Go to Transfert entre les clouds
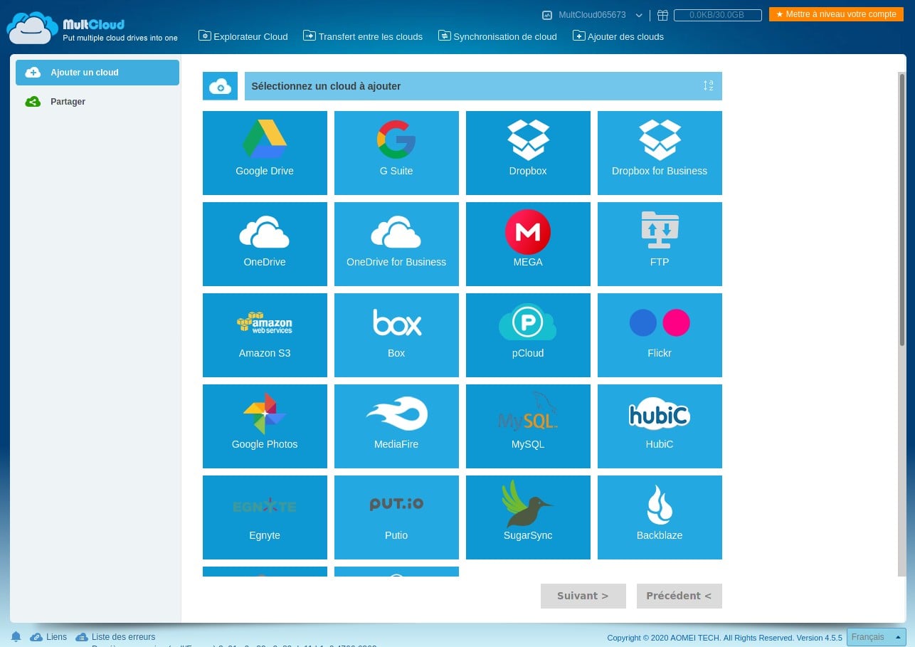Screen dimensions: 915x647 point(363,36)
